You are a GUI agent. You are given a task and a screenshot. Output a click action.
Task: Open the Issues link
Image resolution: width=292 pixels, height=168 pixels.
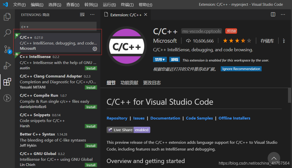click(x=139, y=118)
